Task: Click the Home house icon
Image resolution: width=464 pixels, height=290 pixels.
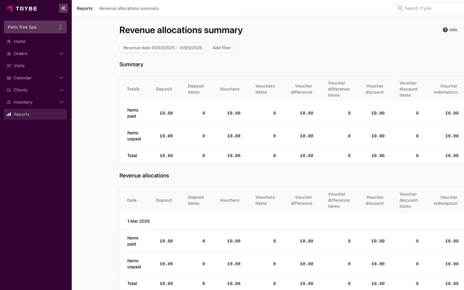Action: tap(9, 42)
